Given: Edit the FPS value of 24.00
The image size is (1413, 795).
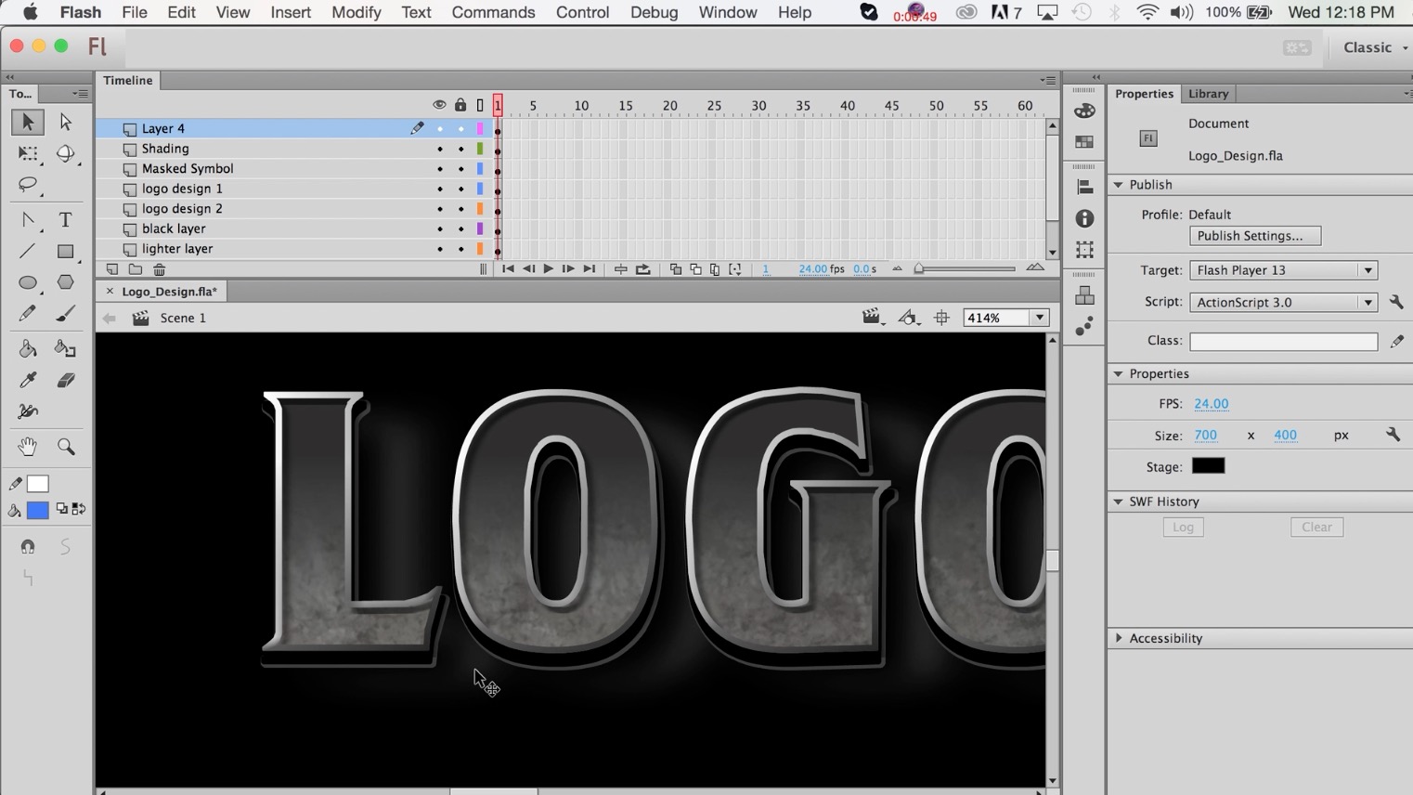Looking at the screenshot, I should tap(1212, 403).
